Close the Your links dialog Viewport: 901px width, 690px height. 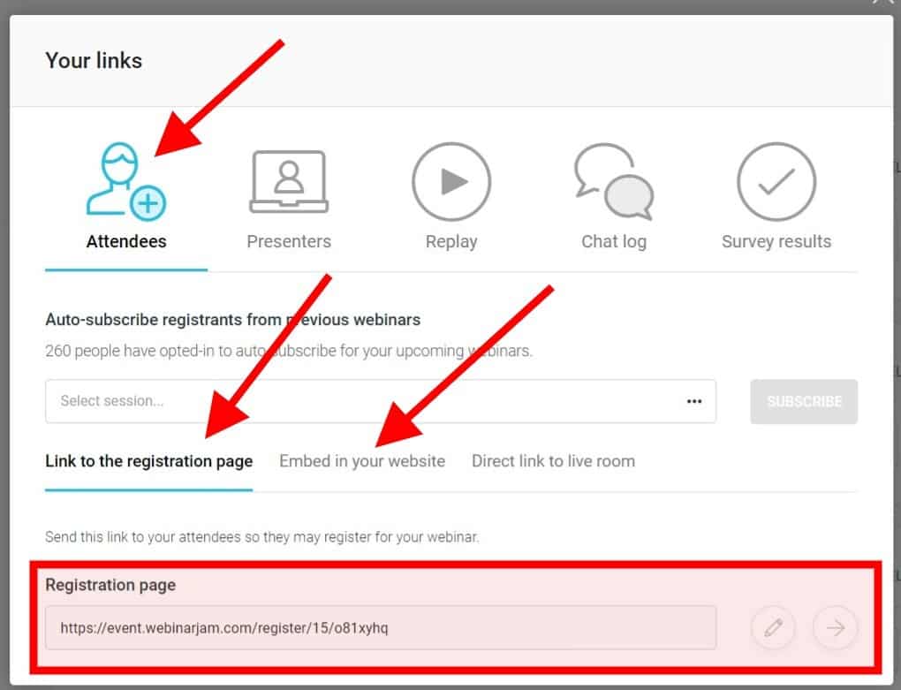pyautogui.click(x=882, y=3)
